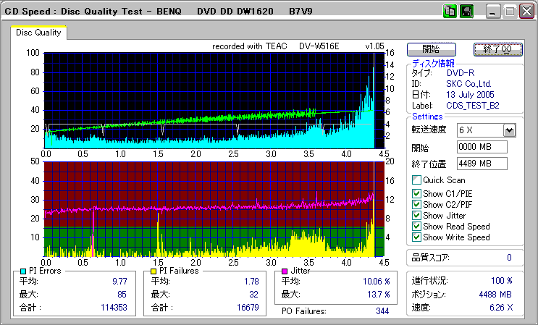Toggle Show C1/PIE checkbox

click(416, 194)
